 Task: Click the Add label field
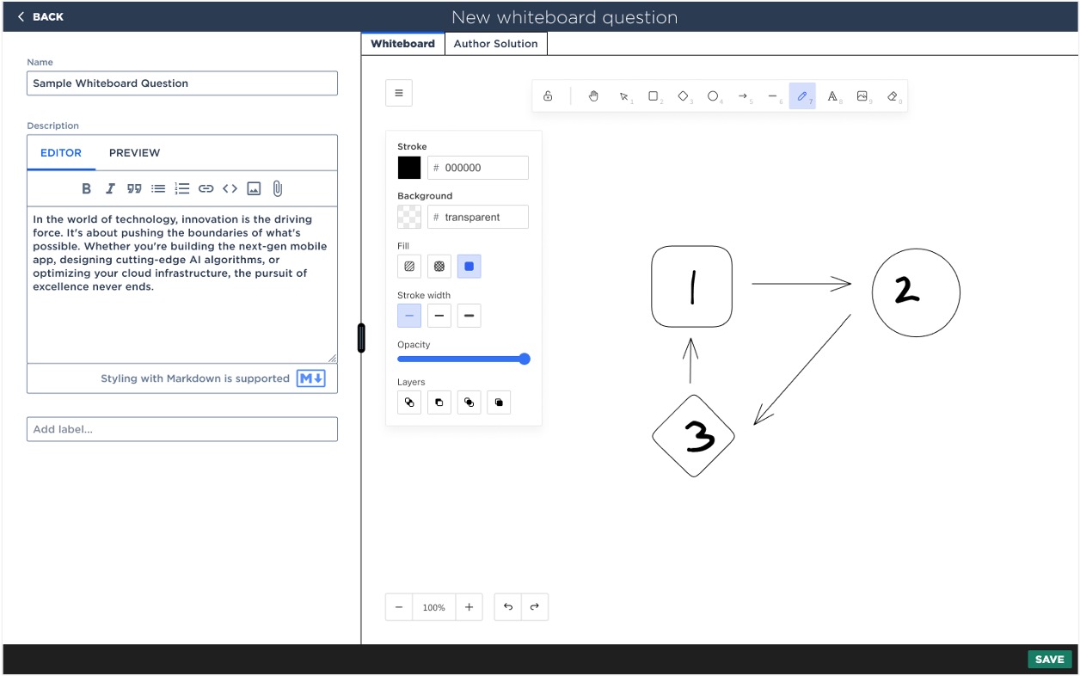182,429
